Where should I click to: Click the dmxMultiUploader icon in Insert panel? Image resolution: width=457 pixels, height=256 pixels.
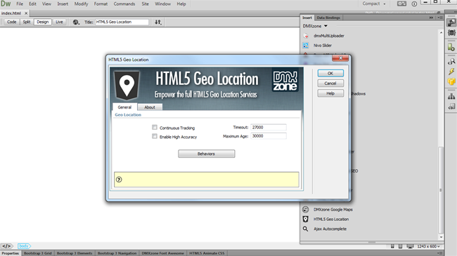click(x=305, y=36)
